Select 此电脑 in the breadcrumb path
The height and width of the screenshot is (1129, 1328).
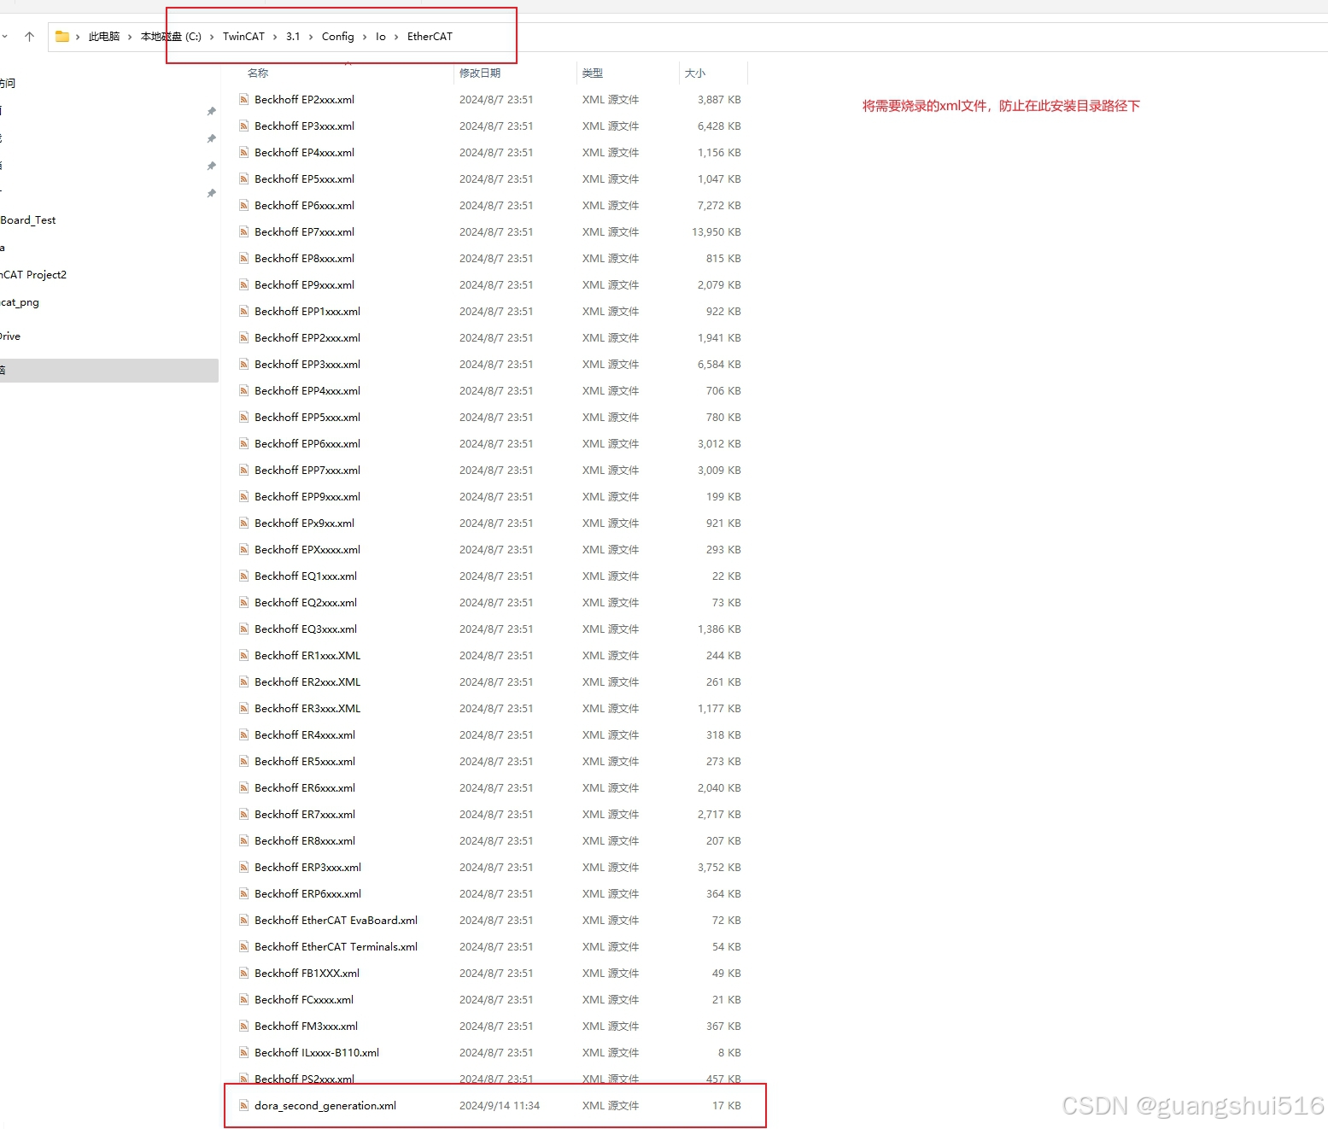(x=104, y=37)
